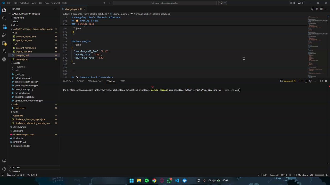Go forward with the navigation arrow

[x=110, y=3]
